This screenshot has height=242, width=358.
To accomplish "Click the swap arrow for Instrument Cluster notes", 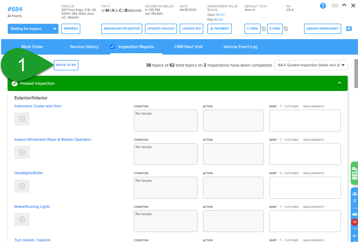I will [x=280, y=106].
